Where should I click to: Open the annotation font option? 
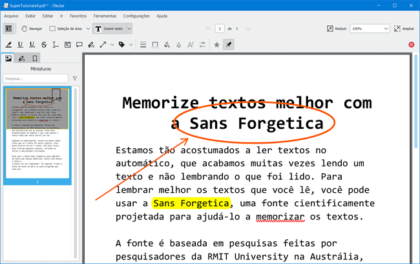[x=191, y=45]
